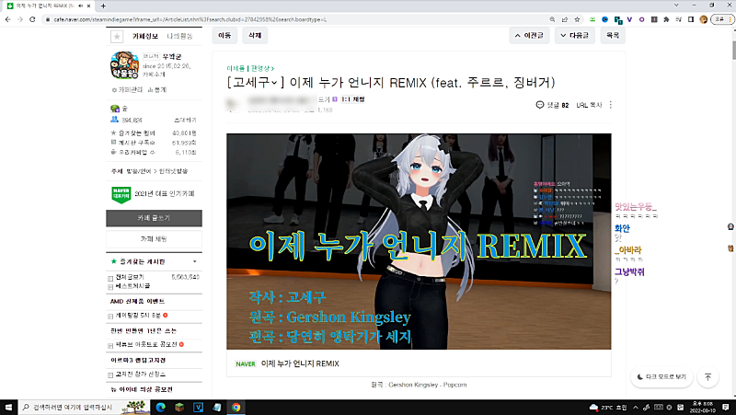This screenshot has width=736, height=415.
Task: Open the post more-options three-dot menu
Action: (611, 105)
